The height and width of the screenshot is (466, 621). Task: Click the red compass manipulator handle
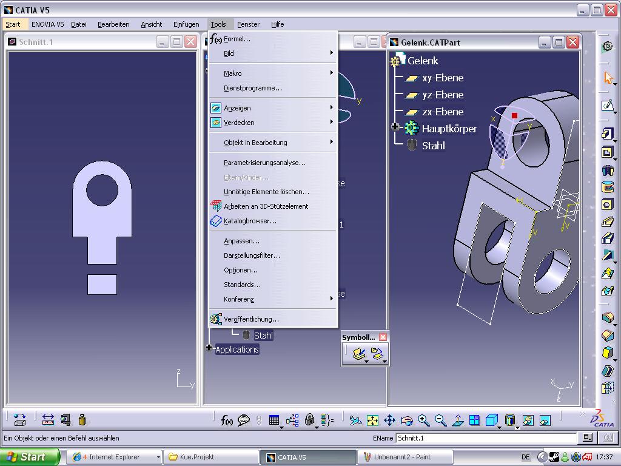tap(514, 115)
